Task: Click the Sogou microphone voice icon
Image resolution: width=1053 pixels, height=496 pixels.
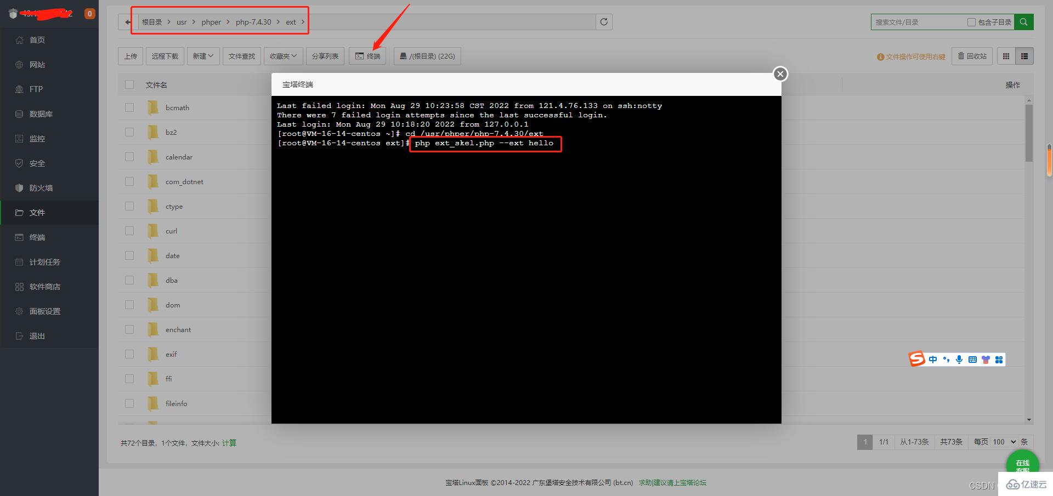Action: tap(959, 360)
